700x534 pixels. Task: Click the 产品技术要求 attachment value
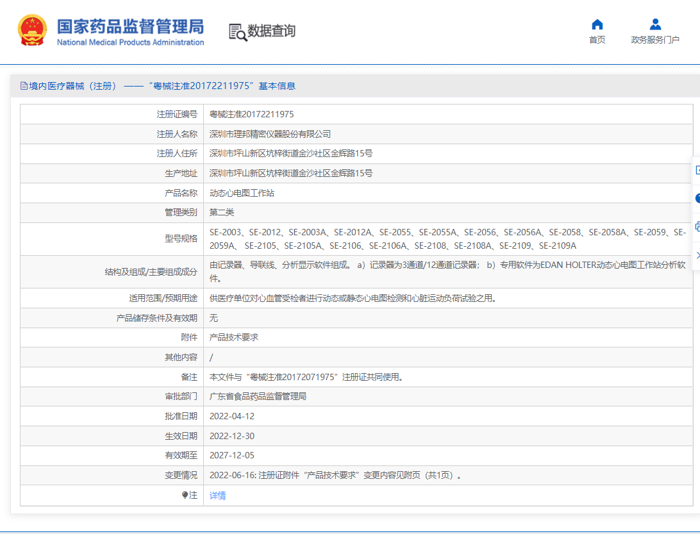coord(233,337)
